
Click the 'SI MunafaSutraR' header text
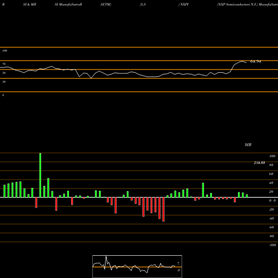pyautogui.click(x=68, y=4)
